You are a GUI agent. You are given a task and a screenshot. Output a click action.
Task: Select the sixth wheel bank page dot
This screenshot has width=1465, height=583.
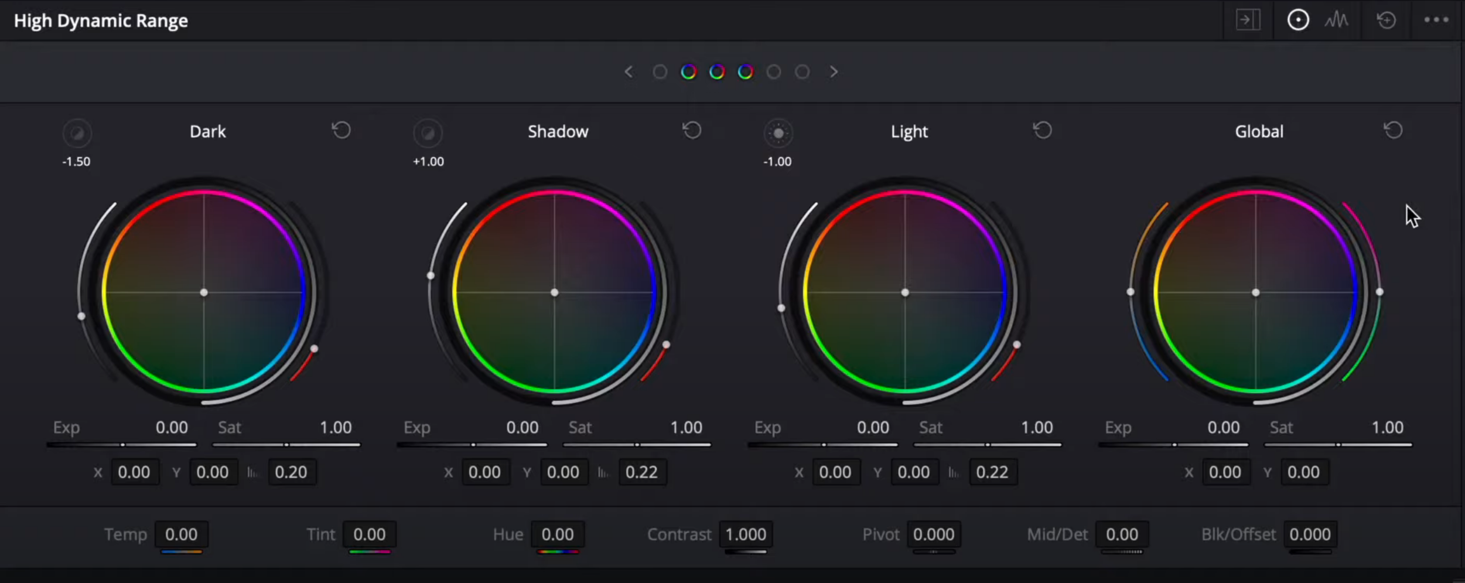coord(802,71)
